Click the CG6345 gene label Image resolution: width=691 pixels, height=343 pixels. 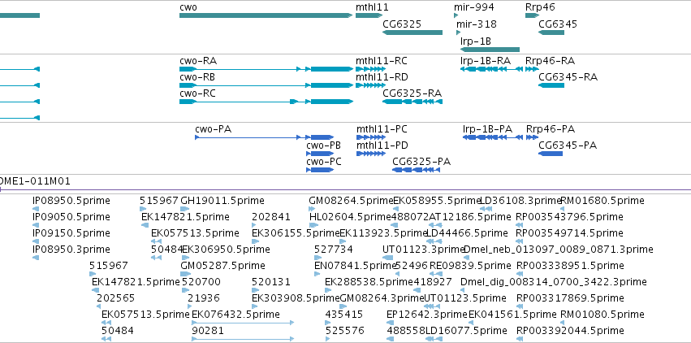click(558, 24)
